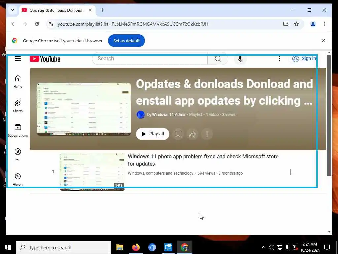Open Shorts in YouTube sidebar
The width and height of the screenshot is (338, 254).
click(18, 106)
